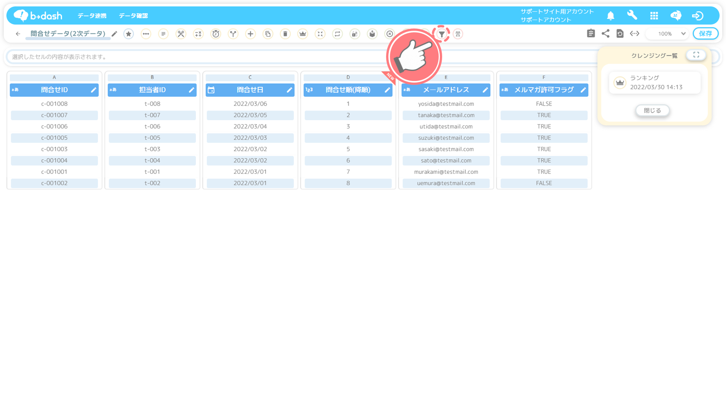Click the dotted grid tool icon
This screenshot has height=408, width=726.
(458, 34)
